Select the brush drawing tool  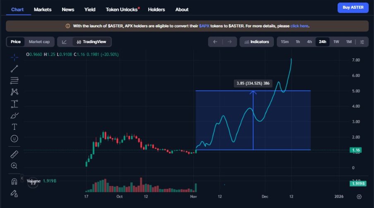click(14, 116)
